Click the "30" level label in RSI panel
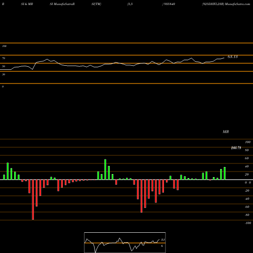This screenshot has width=253, height=253. pos(4,74)
